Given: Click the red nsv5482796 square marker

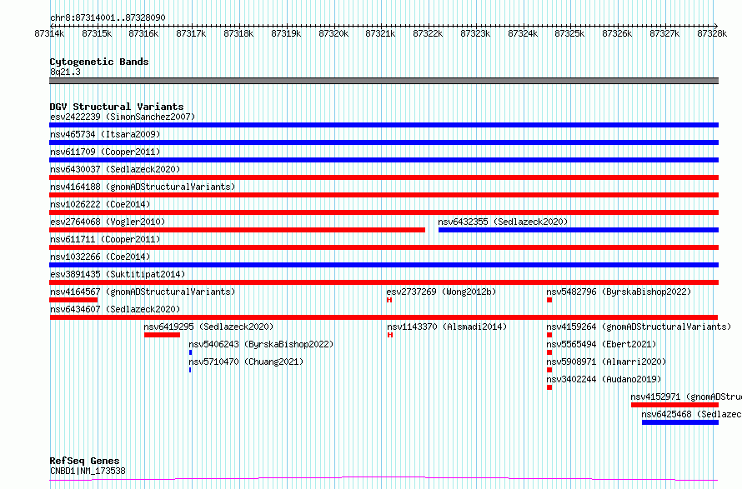Looking at the screenshot, I should tap(549, 300).
